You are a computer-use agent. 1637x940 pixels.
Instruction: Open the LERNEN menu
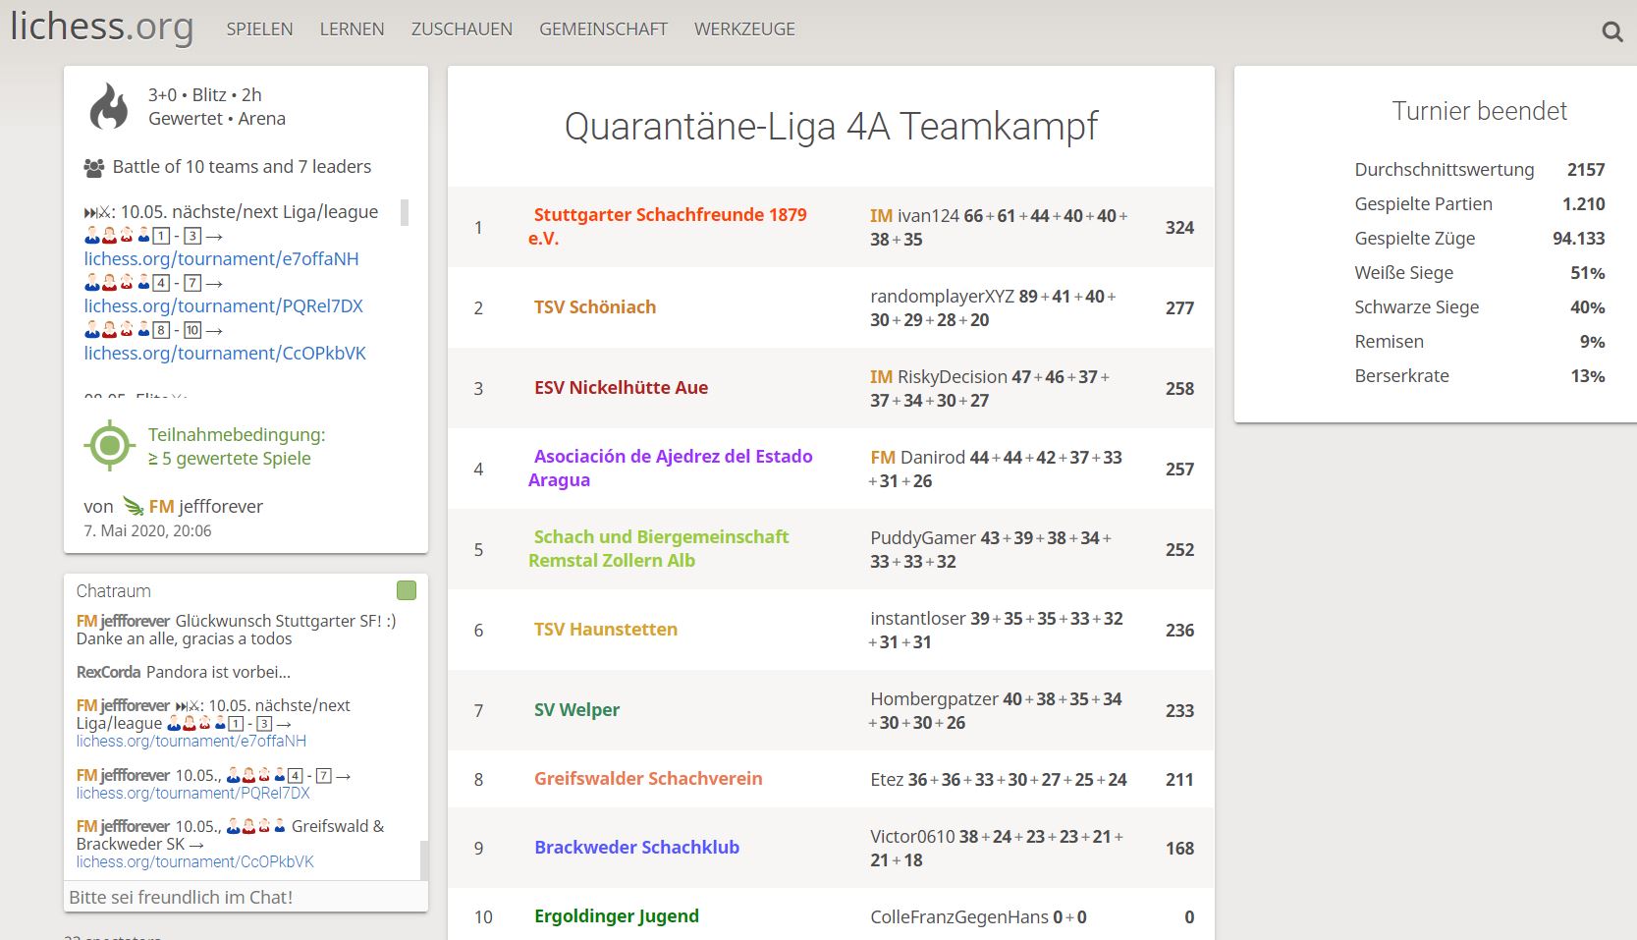(x=352, y=29)
